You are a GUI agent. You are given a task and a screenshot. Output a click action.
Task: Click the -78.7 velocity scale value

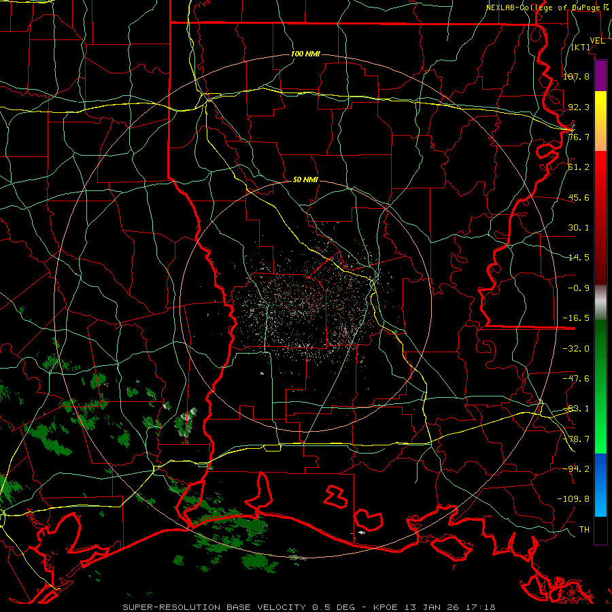[x=576, y=439]
